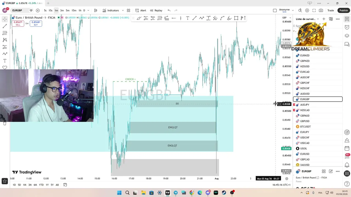
Task: Toggle the favorites star toolbar button
Action: [x=5, y=181]
